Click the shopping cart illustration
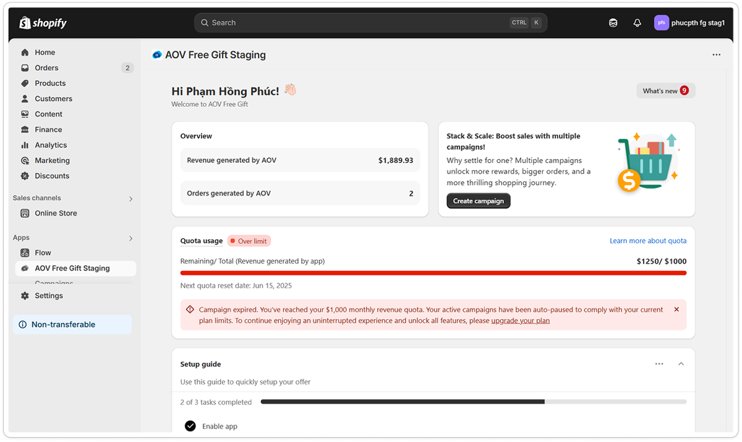This screenshot has height=442, width=742. (648, 162)
